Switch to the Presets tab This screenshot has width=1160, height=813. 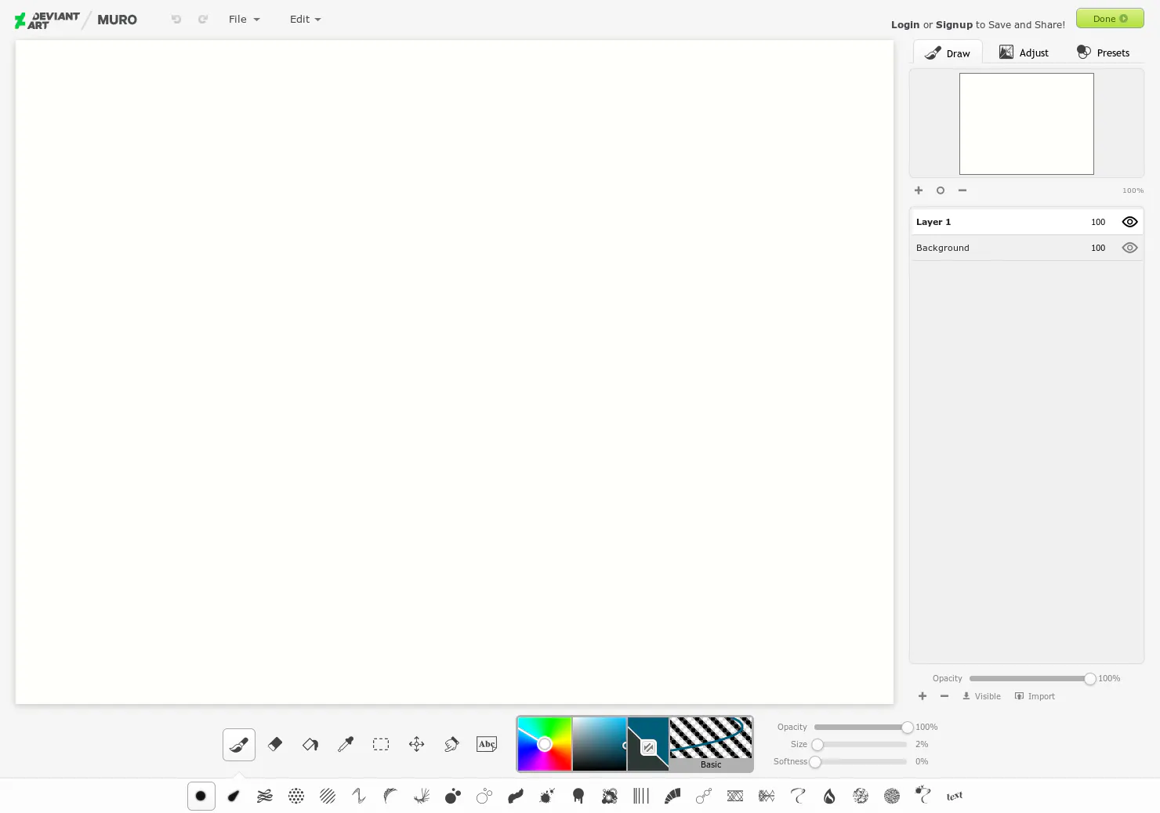pyautogui.click(x=1103, y=53)
